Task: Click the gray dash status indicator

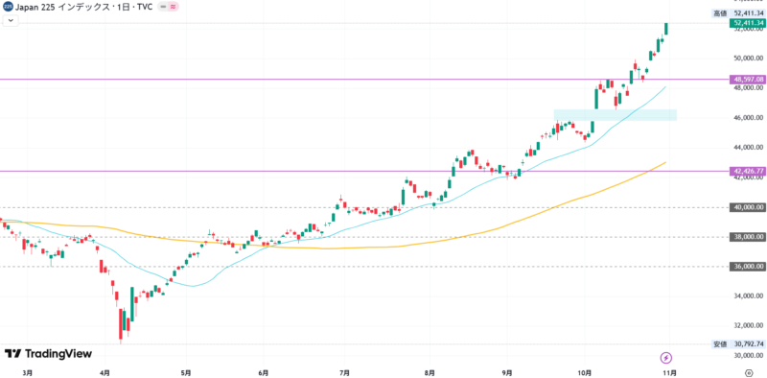Action: pos(163,7)
